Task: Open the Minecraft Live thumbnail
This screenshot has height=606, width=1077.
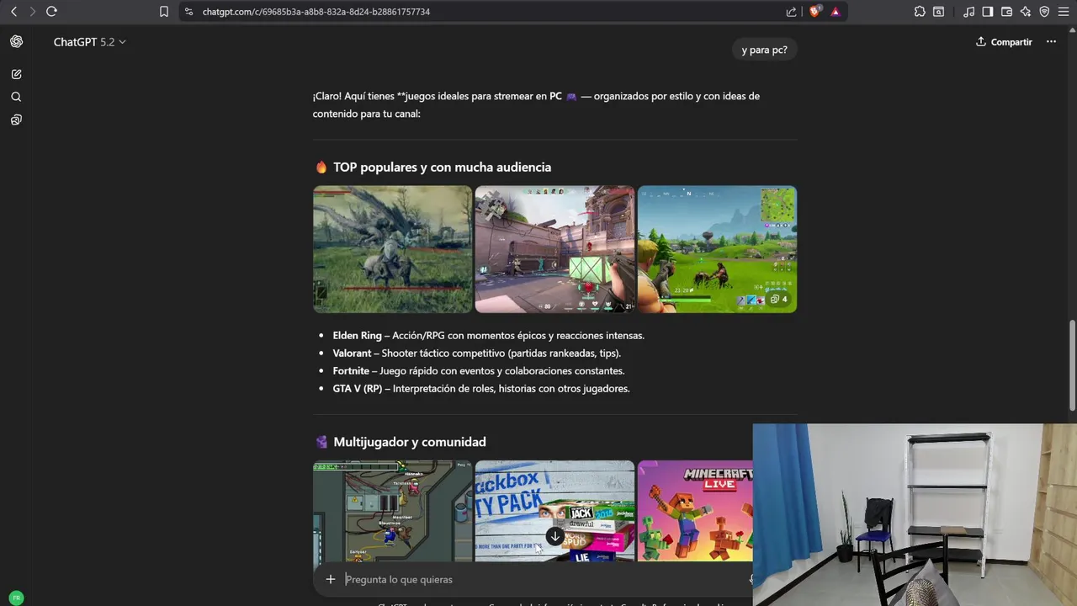Action: point(695,511)
